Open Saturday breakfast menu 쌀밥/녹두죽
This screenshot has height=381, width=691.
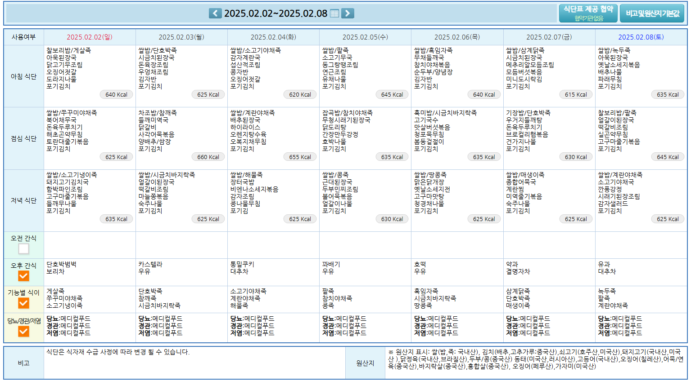614,50
